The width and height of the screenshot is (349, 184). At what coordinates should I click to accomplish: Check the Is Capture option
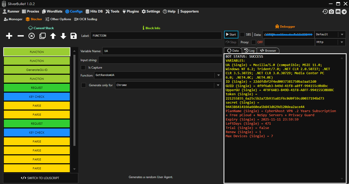tap(83, 67)
